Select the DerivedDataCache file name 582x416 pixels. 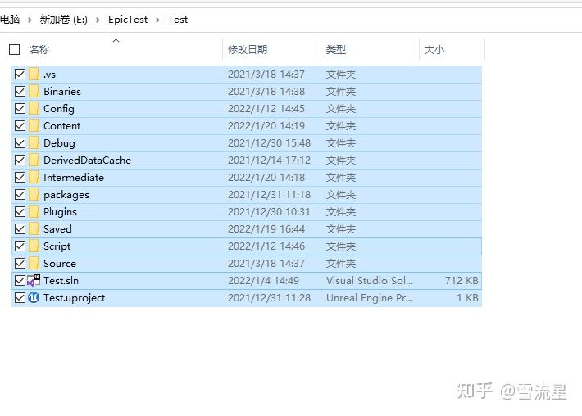click(87, 161)
